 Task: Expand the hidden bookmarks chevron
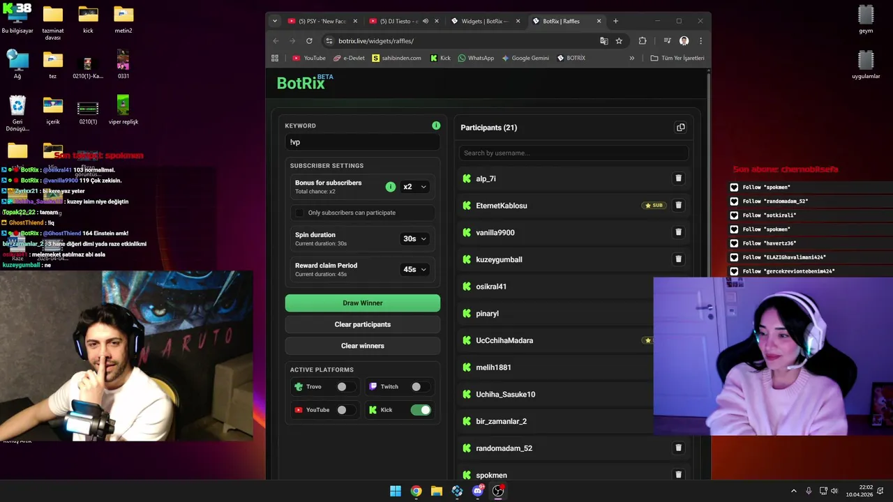coord(632,58)
